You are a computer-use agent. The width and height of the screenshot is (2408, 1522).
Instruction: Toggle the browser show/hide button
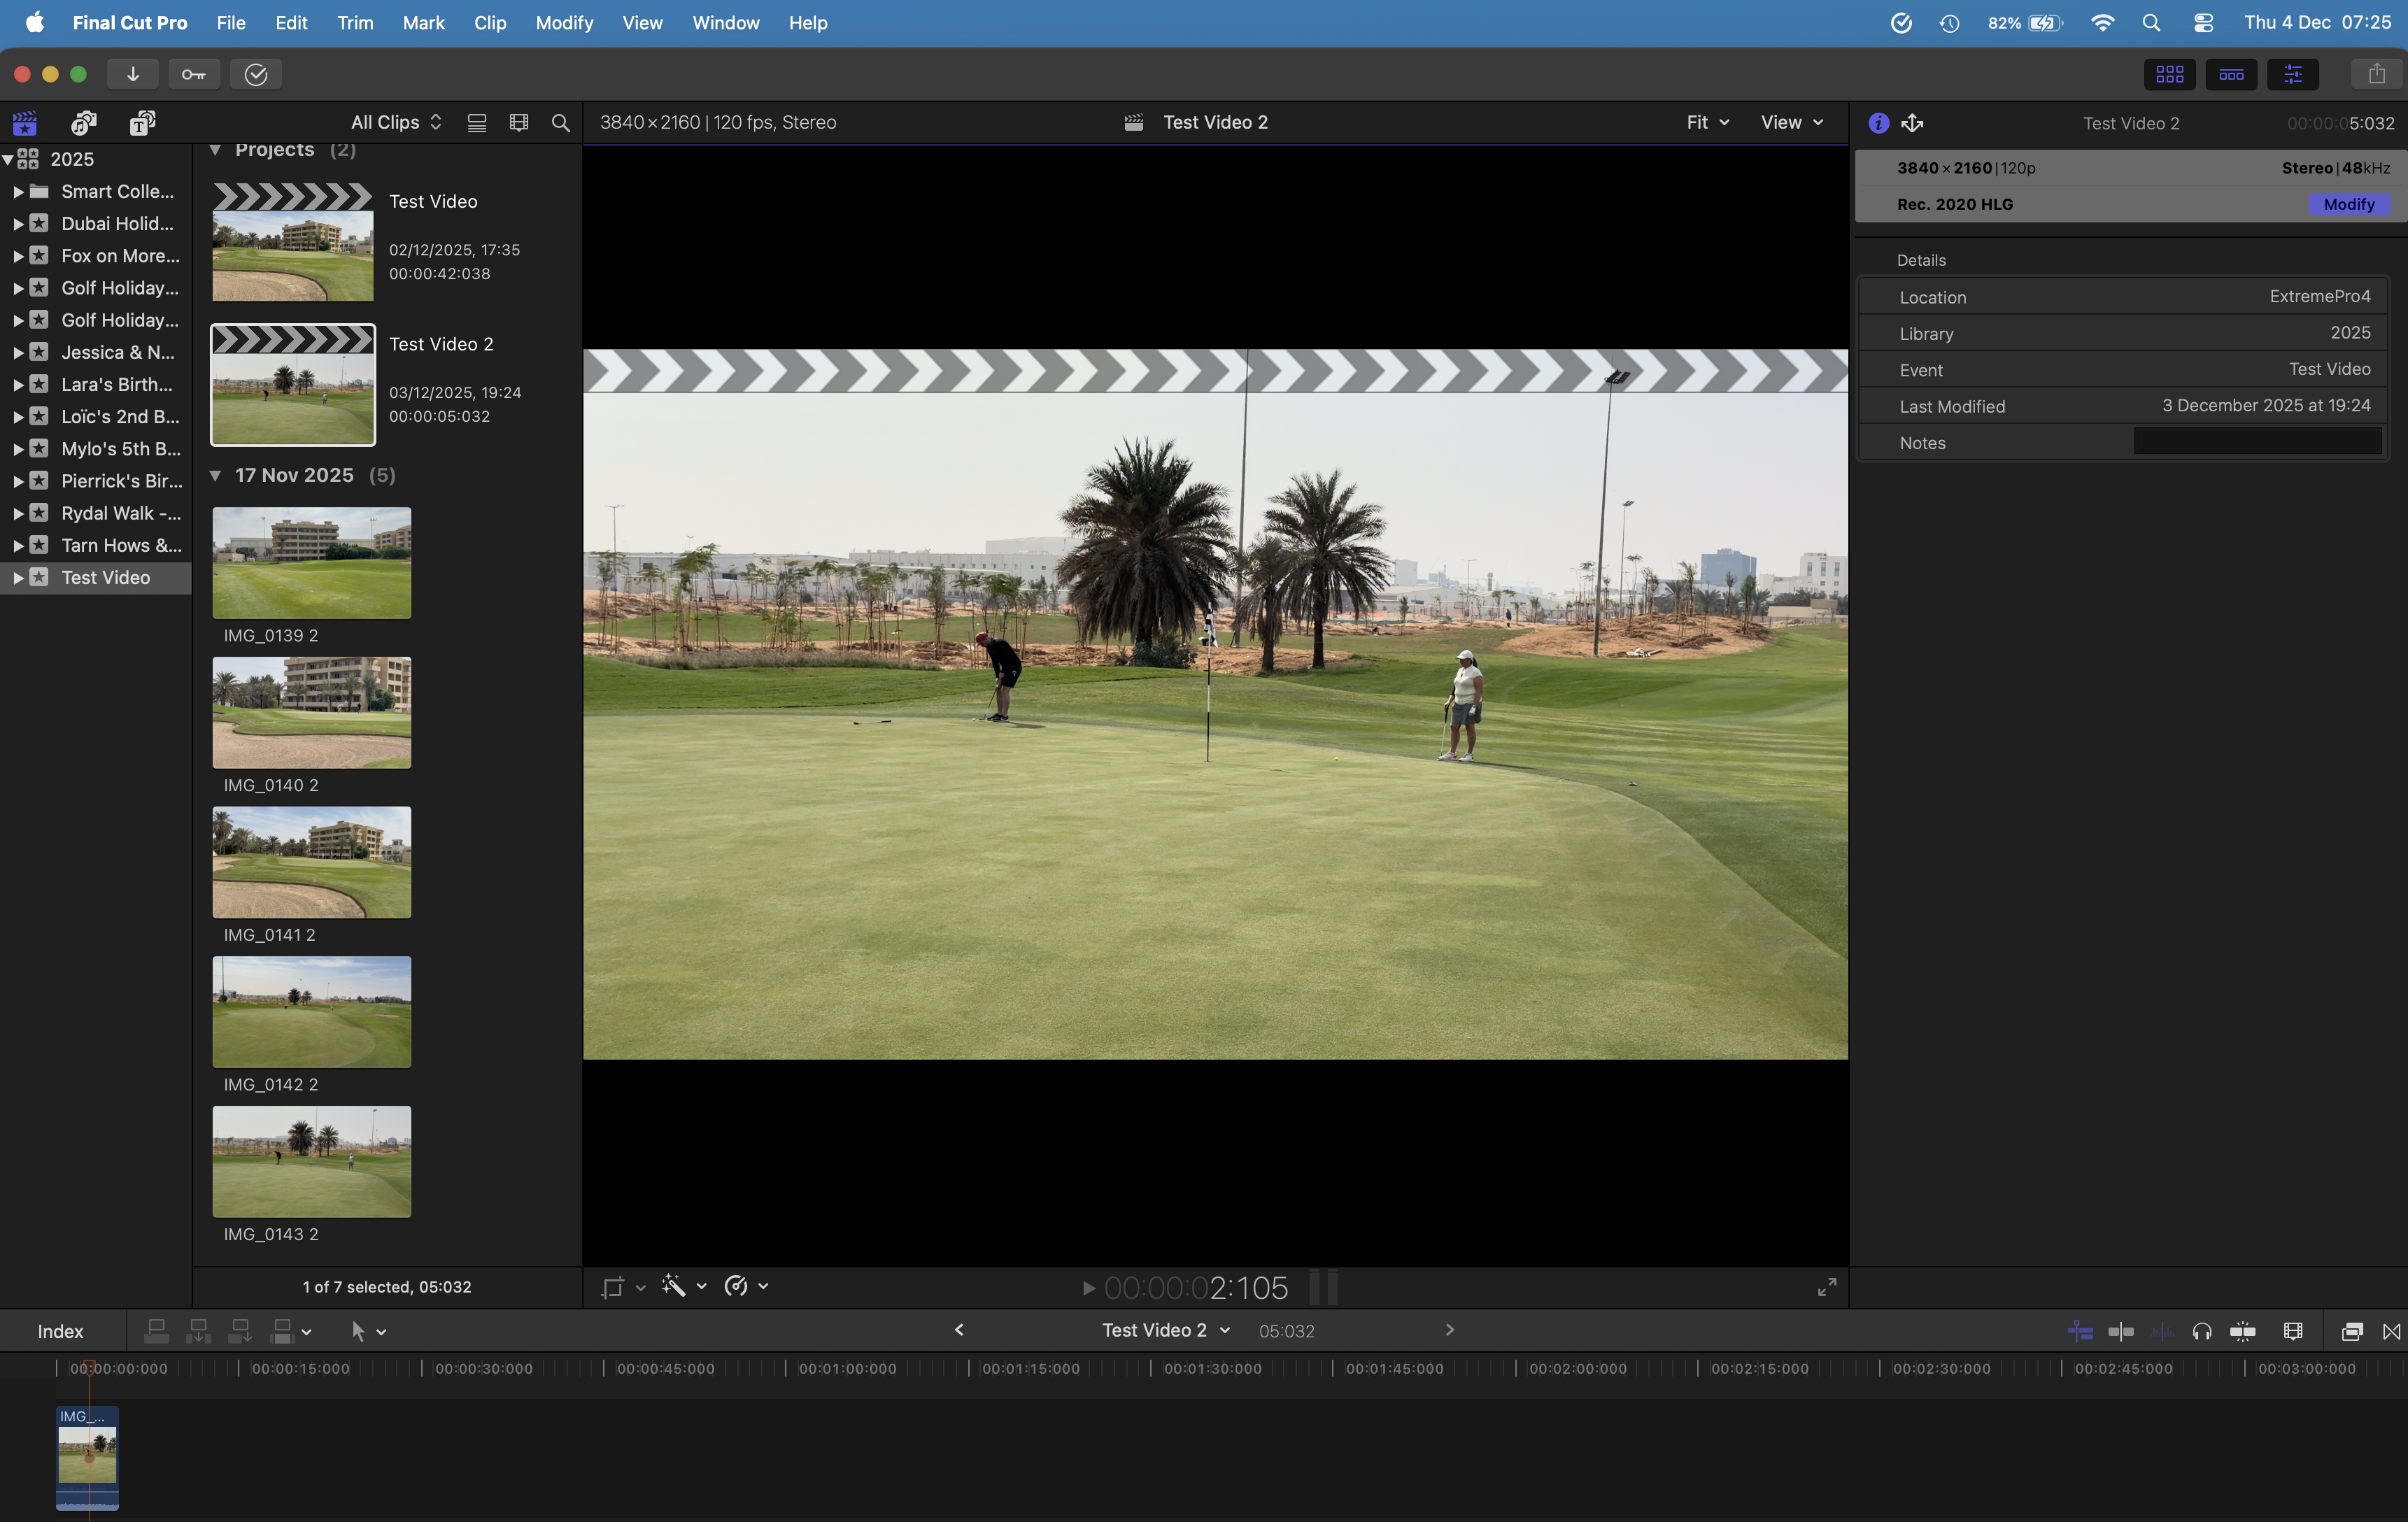(x=2169, y=74)
